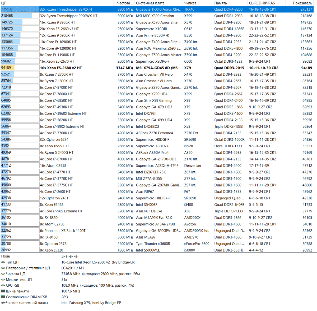Click the Quad DDR2-640FB memory cell

pos(229,205)
